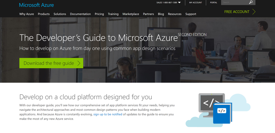Click the subtitle How to develop on Azure

click(x=97, y=48)
